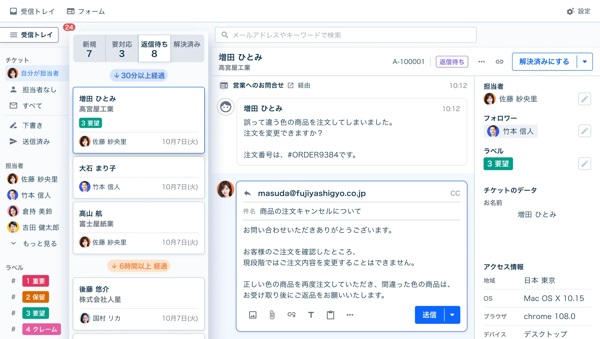
Task: Click the text formatting T icon
Action: click(311, 315)
